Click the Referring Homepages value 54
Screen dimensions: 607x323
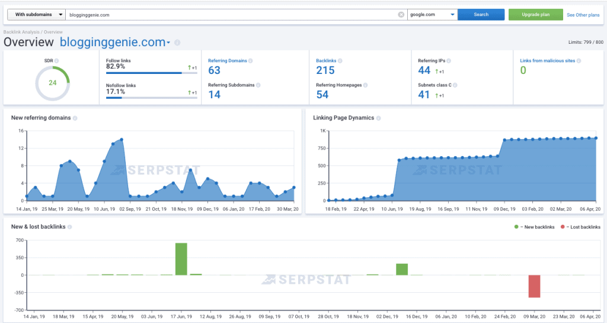(322, 95)
